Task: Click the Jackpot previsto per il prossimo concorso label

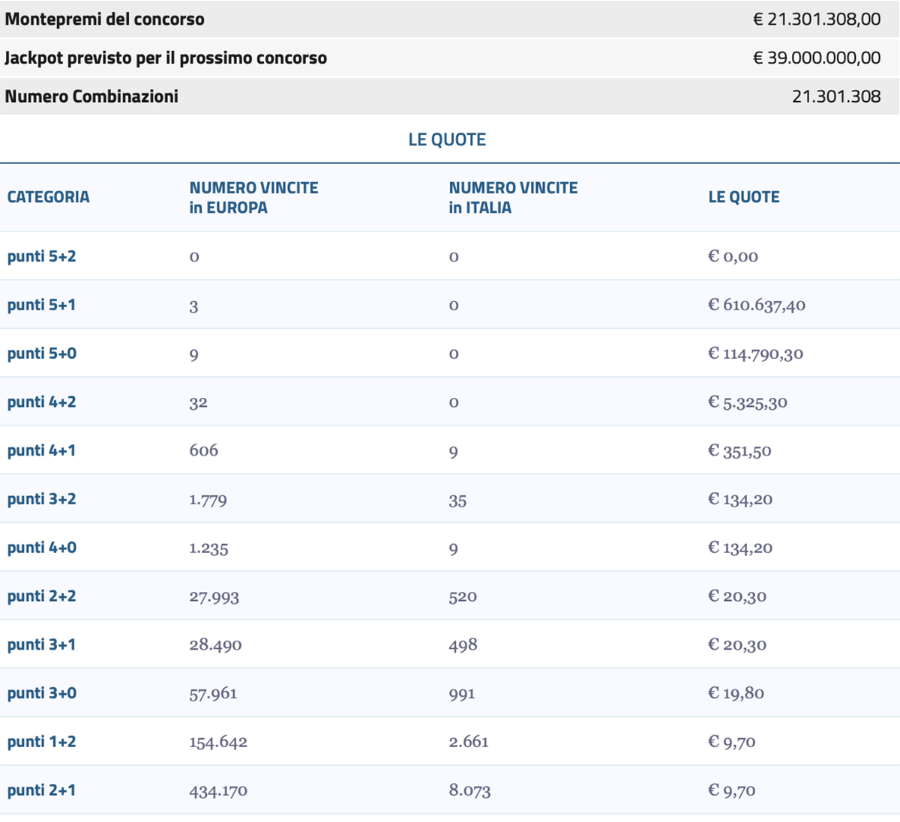Action: pos(166,56)
